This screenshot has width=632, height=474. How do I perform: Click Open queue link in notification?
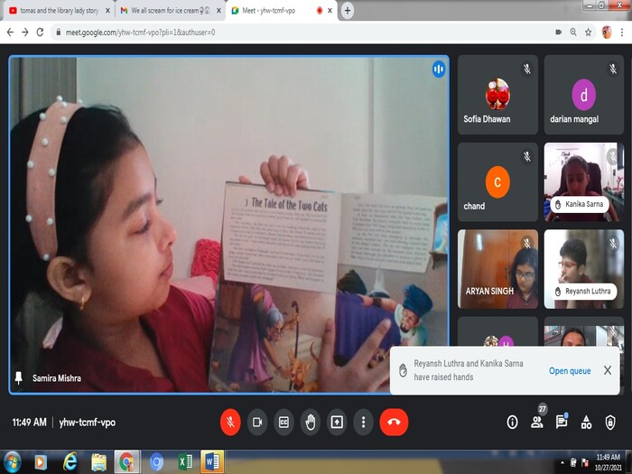pos(570,370)
